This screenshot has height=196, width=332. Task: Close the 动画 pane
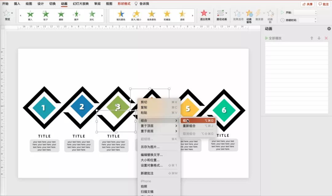pyautogui.click(x=329, y=29)
